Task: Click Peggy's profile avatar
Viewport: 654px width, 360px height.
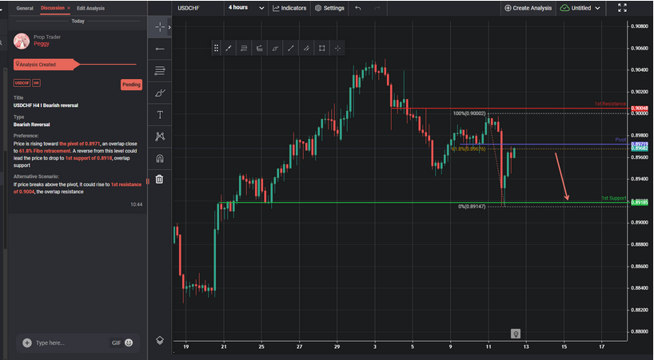Action: [22, 41]
